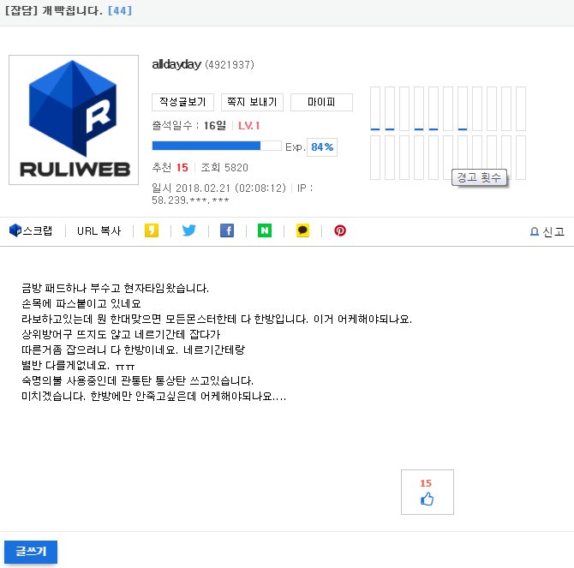
Task: Click the Ruliweb profile logo image
Action: click(x=74, y=120)
